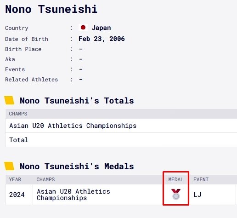Click the 2024 year cell
This screenshot has width=237, height=218.
tap(17, 195)
